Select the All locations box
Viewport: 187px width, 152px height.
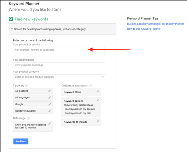pos(33,91)
